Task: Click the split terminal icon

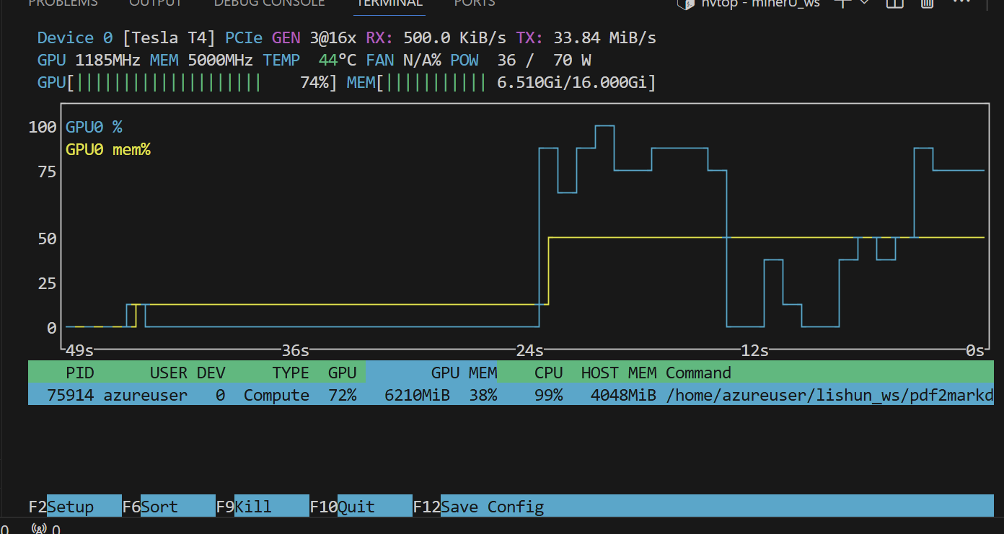Action: (894, 3)
